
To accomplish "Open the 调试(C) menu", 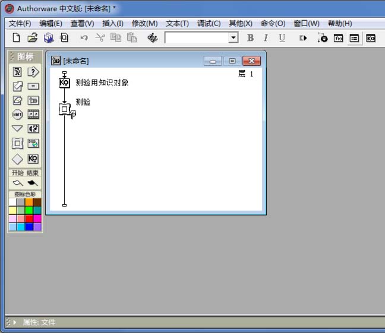I will coord(209,24).
